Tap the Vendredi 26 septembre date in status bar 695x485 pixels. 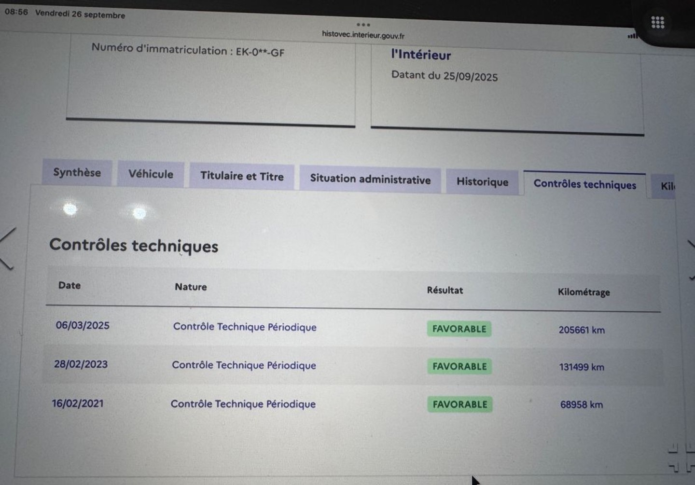[80, 14]
